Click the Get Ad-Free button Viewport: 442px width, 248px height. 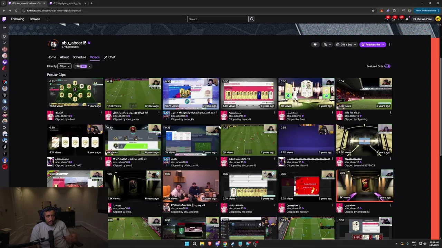pos(422,19)
